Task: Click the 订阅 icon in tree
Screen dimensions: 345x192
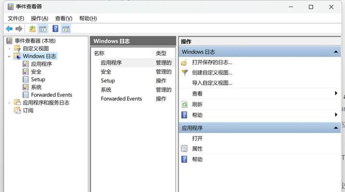Action: [x=17, y=110]
